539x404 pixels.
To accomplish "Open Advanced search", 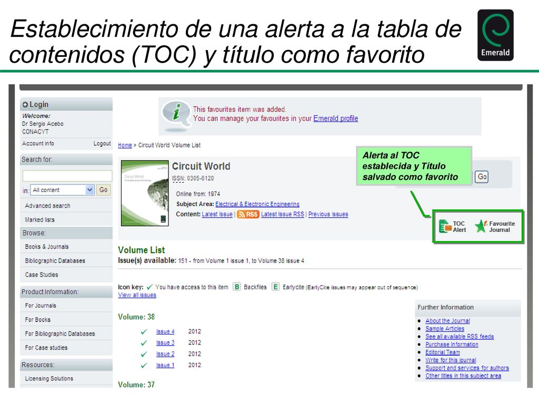I will click(47, 206).
